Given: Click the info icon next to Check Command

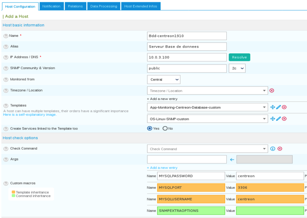Looking at the screenshot, I should pyautogui.click(x=273, y=149).
